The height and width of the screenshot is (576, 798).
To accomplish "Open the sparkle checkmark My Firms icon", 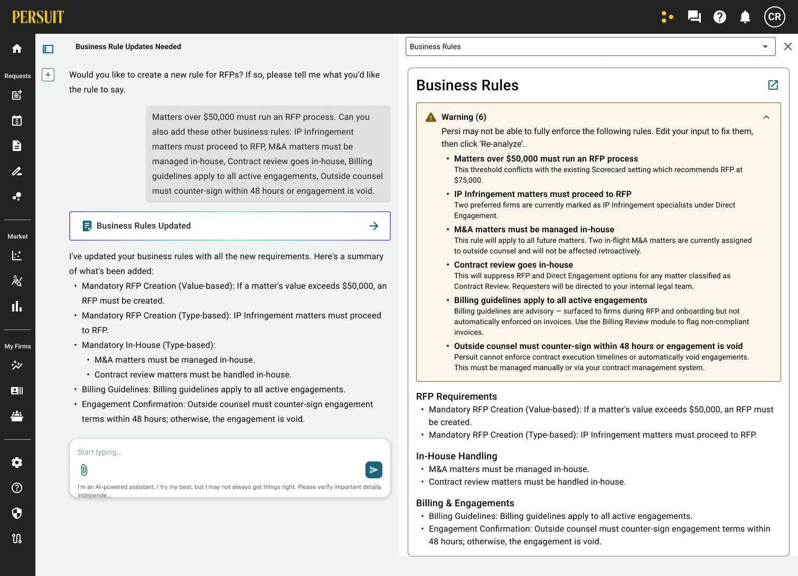I will 17,365.
